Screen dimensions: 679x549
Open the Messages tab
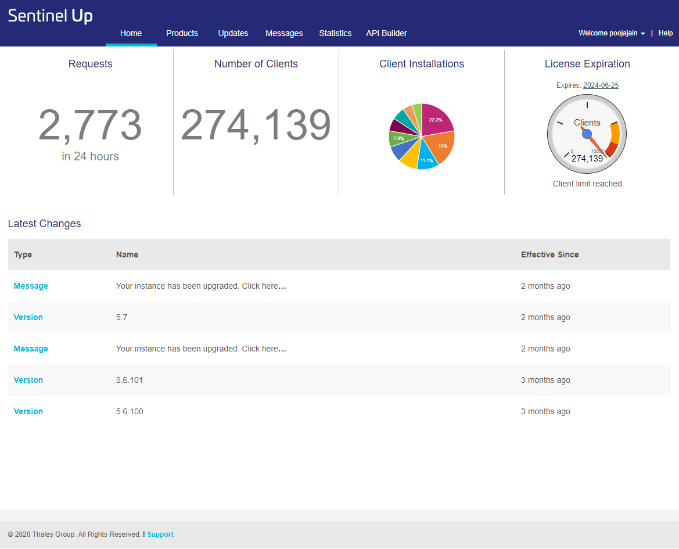pos(284,33)
